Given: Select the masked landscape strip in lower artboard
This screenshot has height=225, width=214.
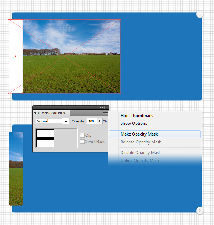Looking at the screenshot, I should [16, 168].
